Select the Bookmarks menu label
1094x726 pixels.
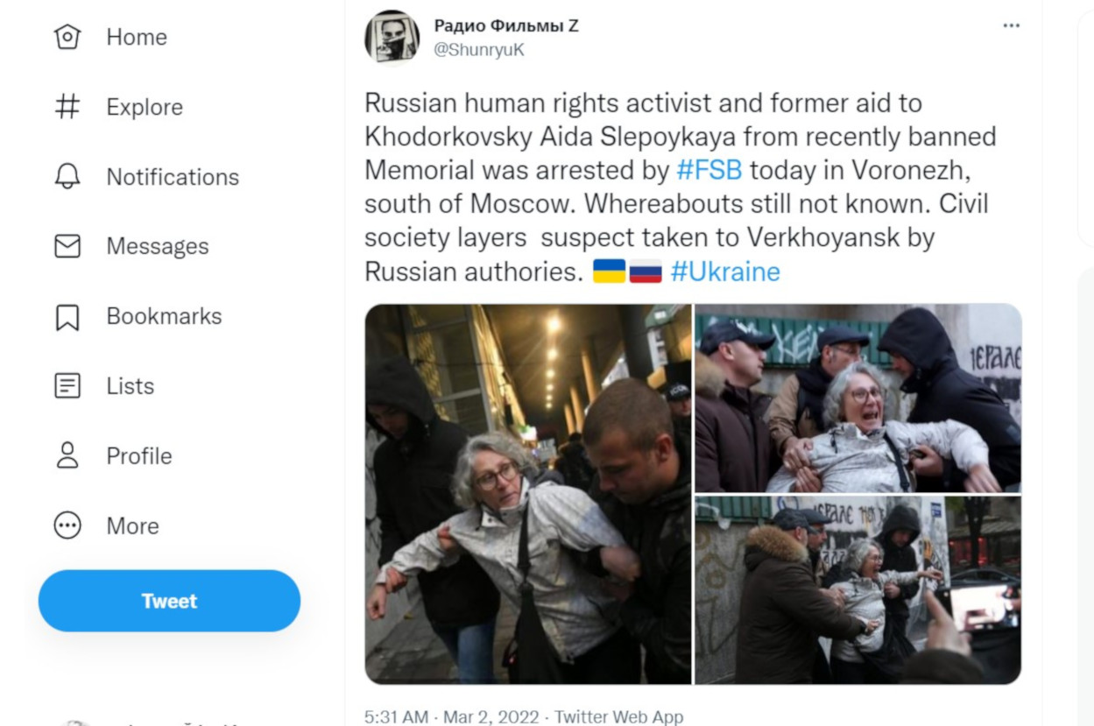click(x=165, y=317)
